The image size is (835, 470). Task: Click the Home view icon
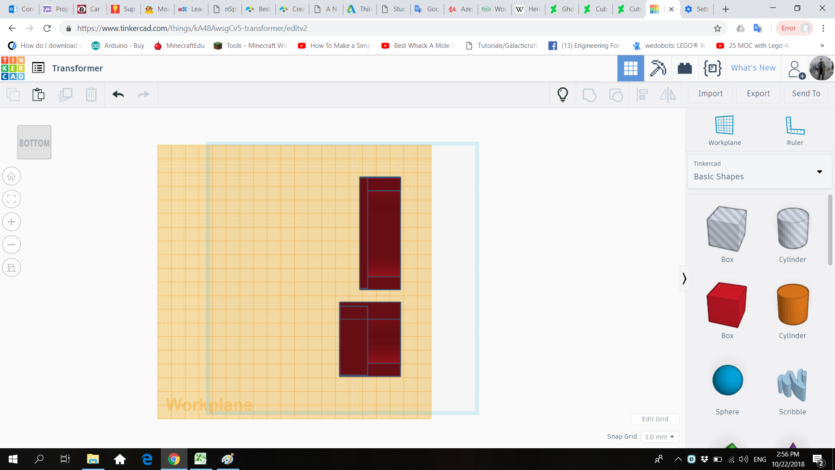point(12,176)
